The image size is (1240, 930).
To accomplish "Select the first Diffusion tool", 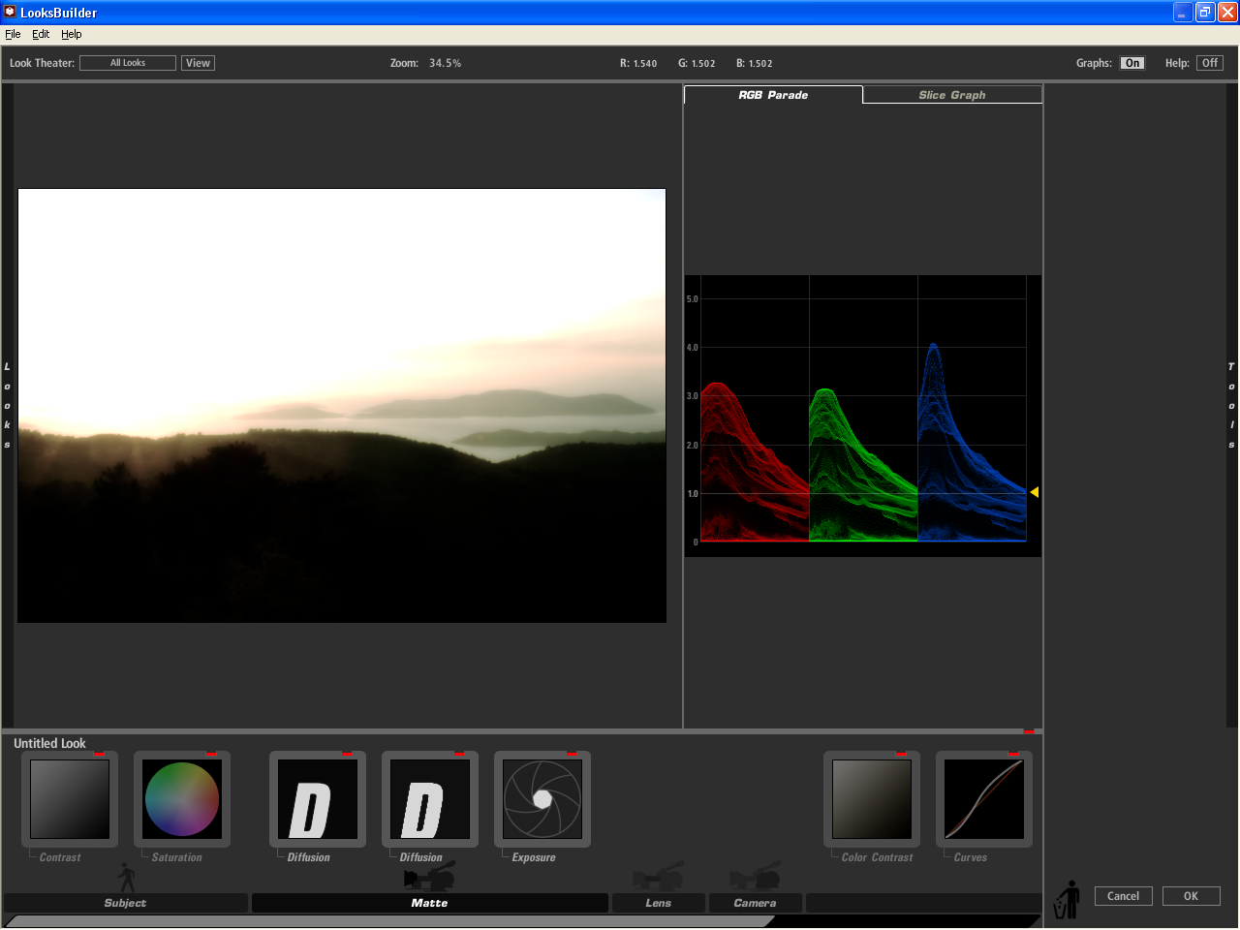I will click(x=317, y=798).
